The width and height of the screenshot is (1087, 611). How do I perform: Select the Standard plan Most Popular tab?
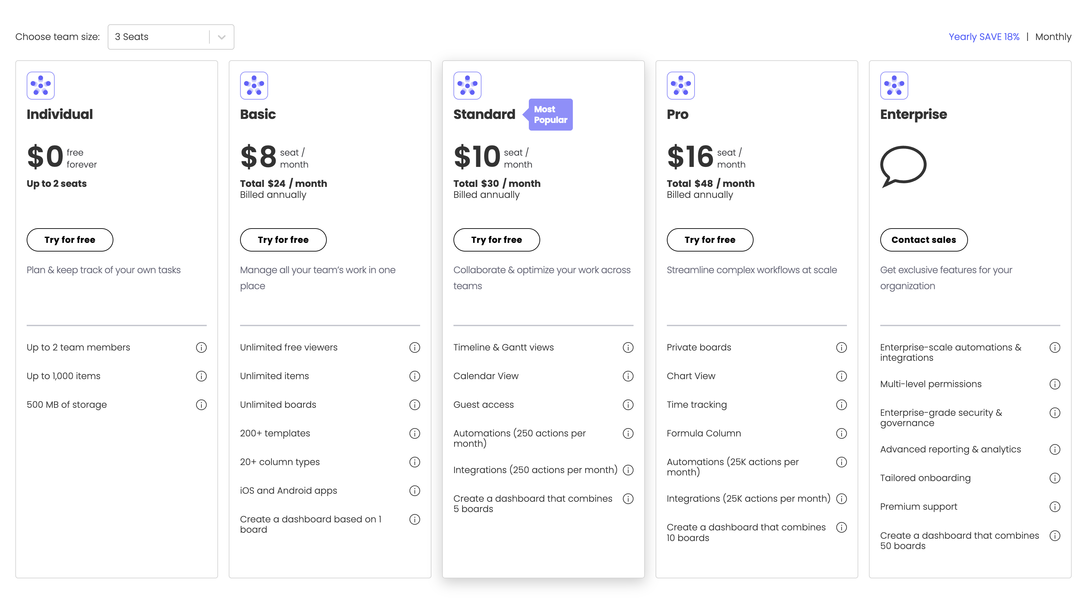coord(550,115)
